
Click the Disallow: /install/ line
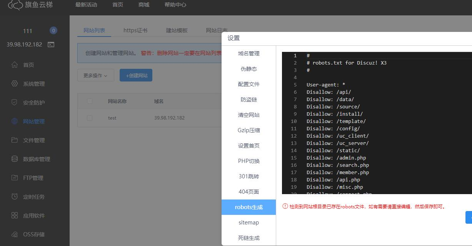pos(335,114)
